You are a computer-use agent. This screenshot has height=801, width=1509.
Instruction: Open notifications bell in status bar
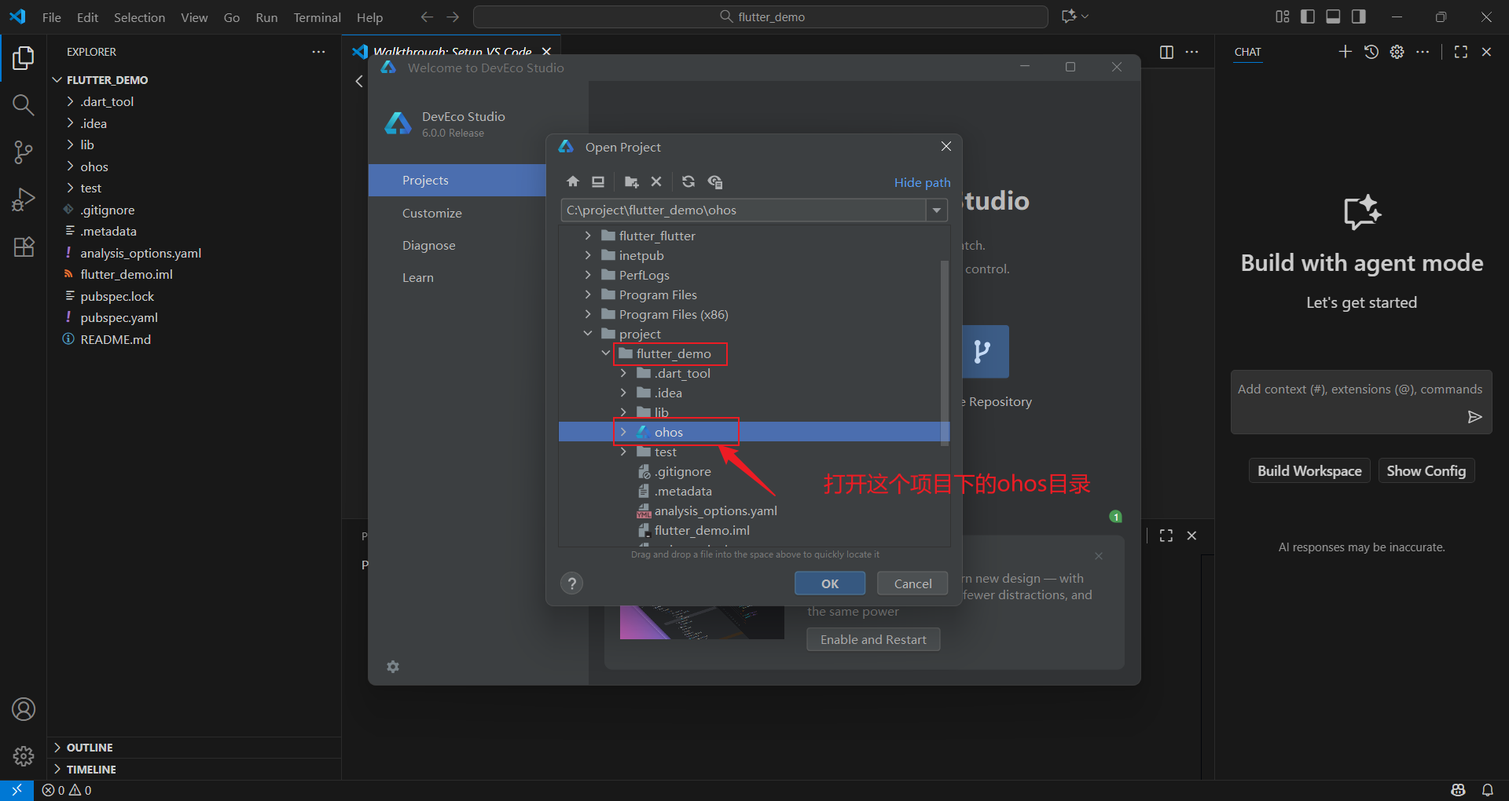(1488, 790)
